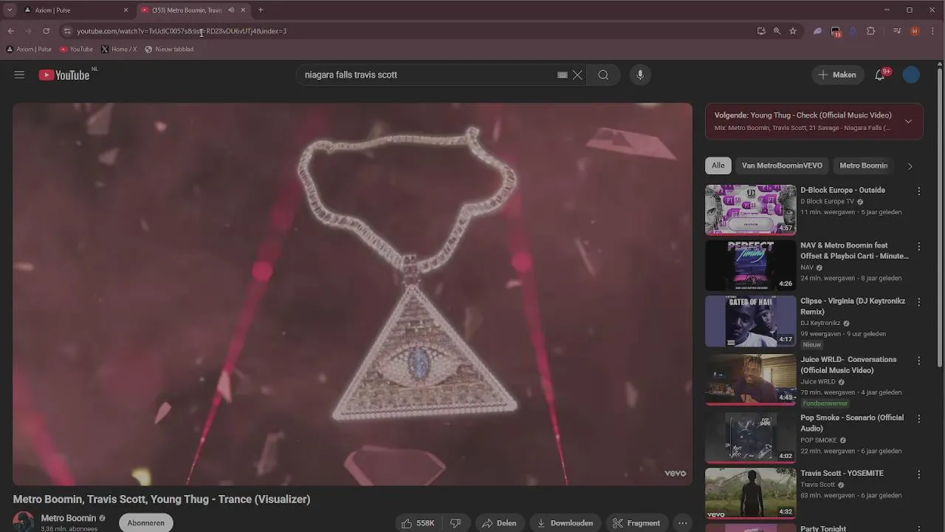Open the notifications bell
The width and height of the screenshot is (945, 532).
click(x=880, y=75)
